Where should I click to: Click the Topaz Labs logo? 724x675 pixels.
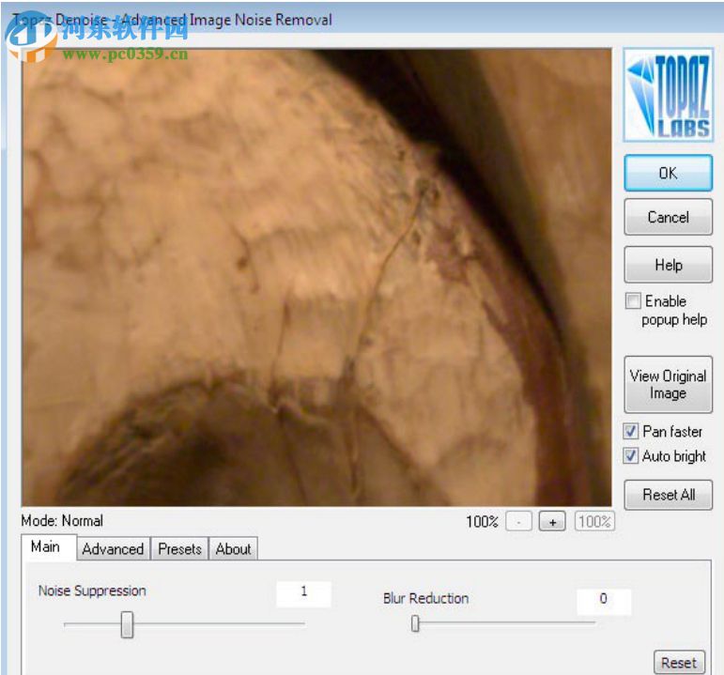coord(669,95)
